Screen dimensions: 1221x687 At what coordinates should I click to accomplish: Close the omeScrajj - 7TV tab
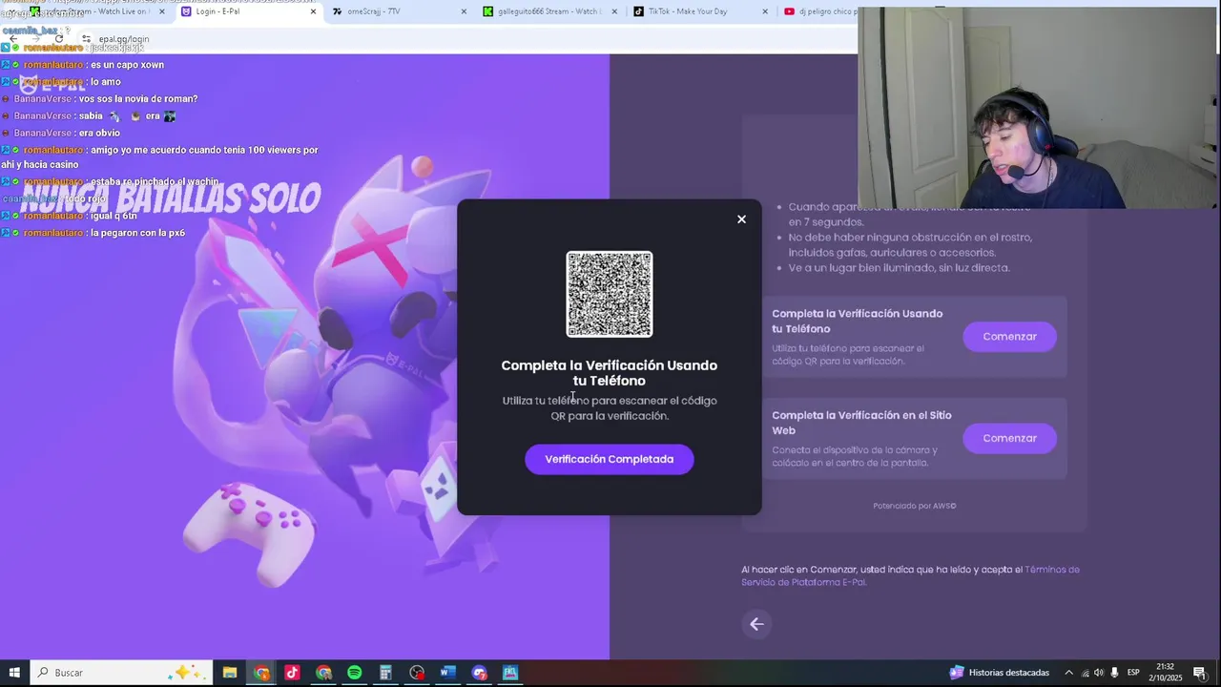coord(464,11)
